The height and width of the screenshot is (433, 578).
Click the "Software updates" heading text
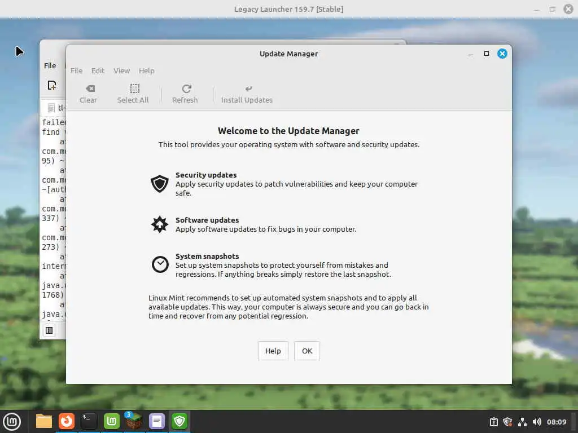tap(207, 220)
